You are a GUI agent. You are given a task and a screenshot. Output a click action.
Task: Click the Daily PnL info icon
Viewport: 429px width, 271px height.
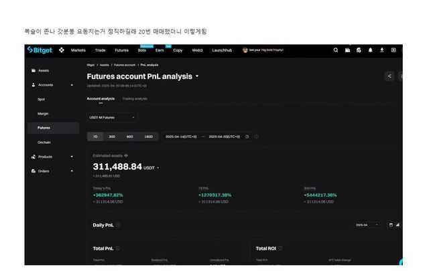[x=118, y=225]
